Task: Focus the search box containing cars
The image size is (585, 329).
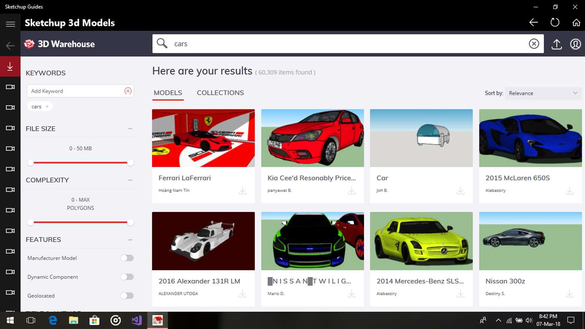Action: pos(349,43)
